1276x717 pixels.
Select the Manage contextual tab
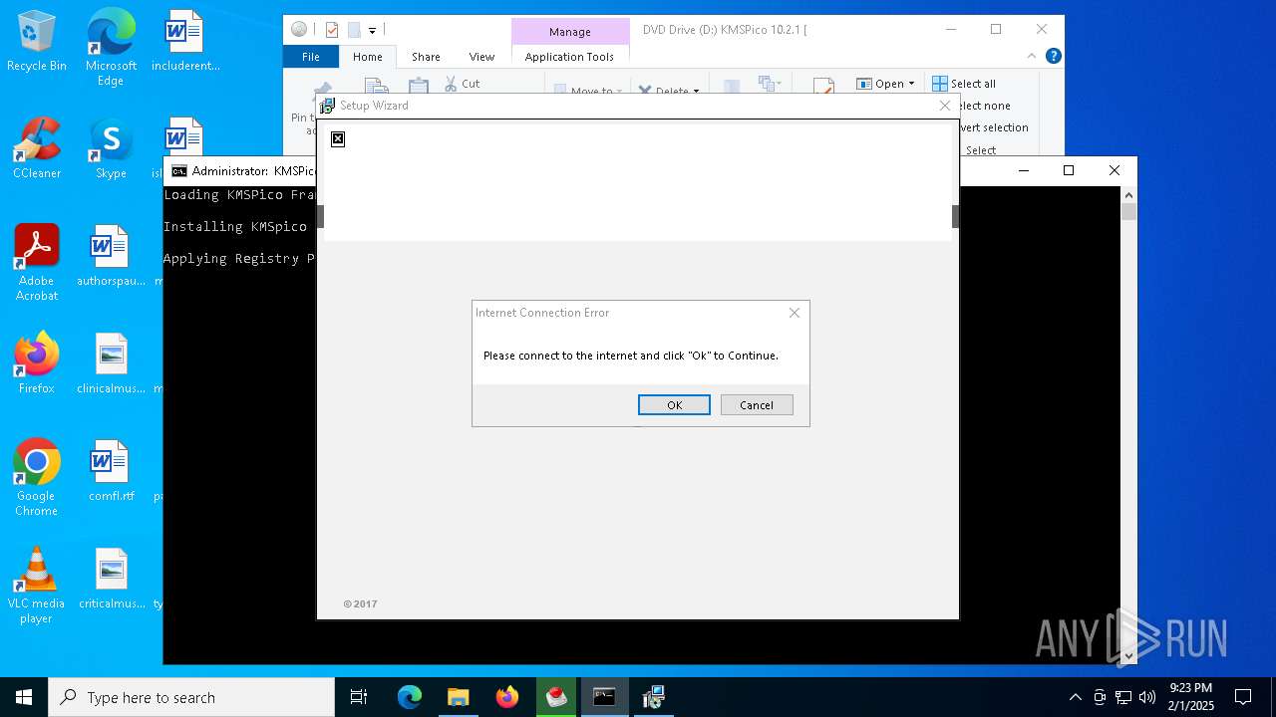click(x=570, y=32)
